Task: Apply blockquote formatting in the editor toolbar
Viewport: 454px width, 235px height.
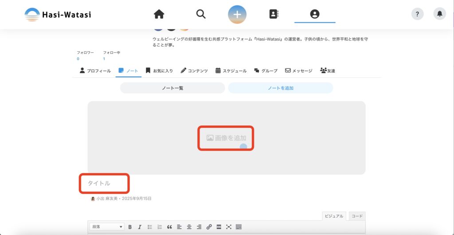Action: (x=169, y=227)
